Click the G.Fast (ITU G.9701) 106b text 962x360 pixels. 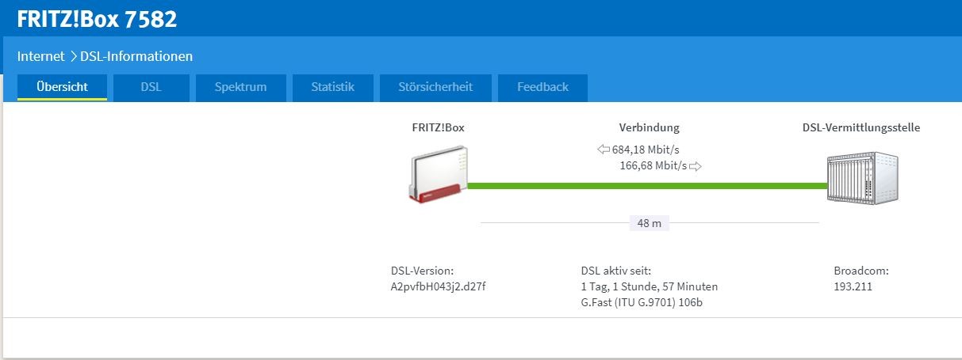(x=642, y=302)
